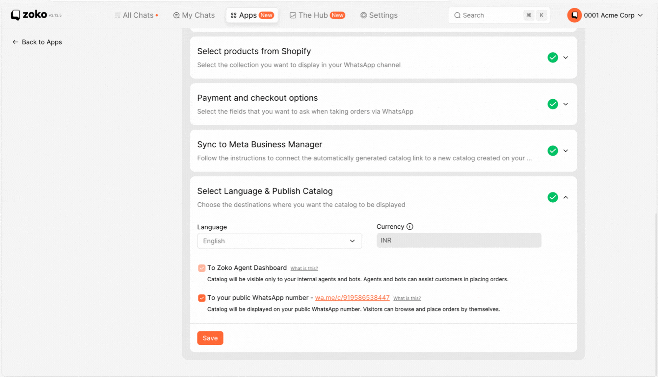Click the Zoko logo
Screen dimensions: 658x377
tap(29, 15)
